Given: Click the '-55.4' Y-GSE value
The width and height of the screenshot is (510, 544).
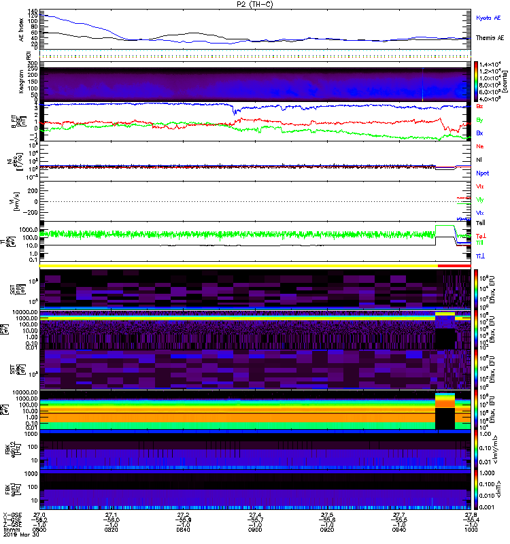Looking at the screenshot, I should click(471, 520).
